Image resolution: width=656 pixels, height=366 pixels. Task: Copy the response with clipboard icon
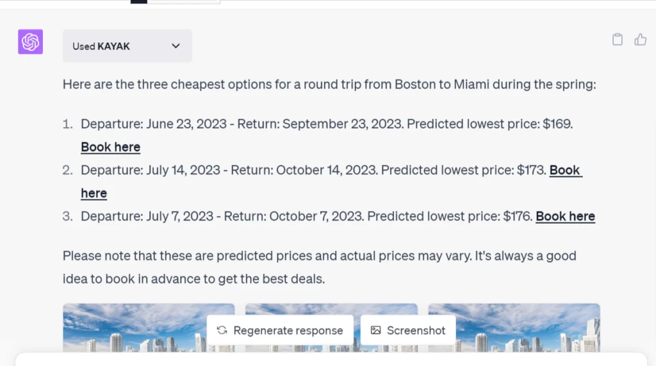(x=617, y=40)
